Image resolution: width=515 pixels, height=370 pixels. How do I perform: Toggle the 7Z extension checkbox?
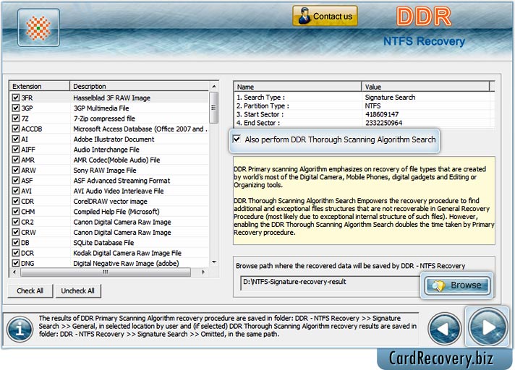point(15,118)
